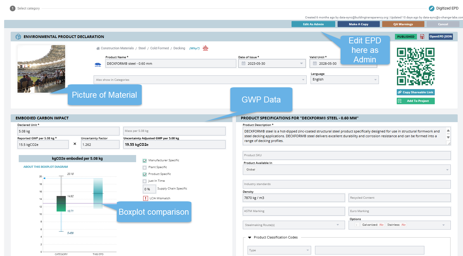Click the Steel breadcrumb item

click(x=142, y=48)
